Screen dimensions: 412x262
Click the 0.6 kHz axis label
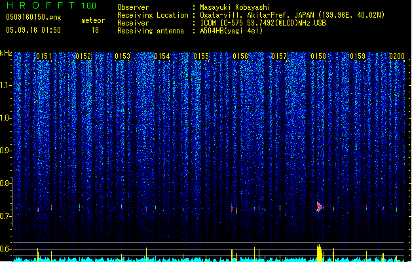5,249
